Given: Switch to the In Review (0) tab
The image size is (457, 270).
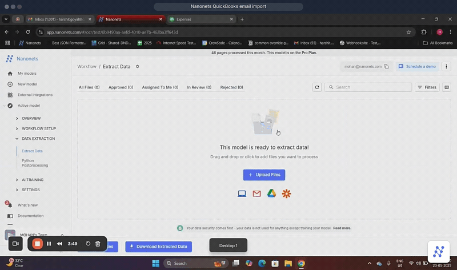Looking at the screenshot, I should pos(199,87).
